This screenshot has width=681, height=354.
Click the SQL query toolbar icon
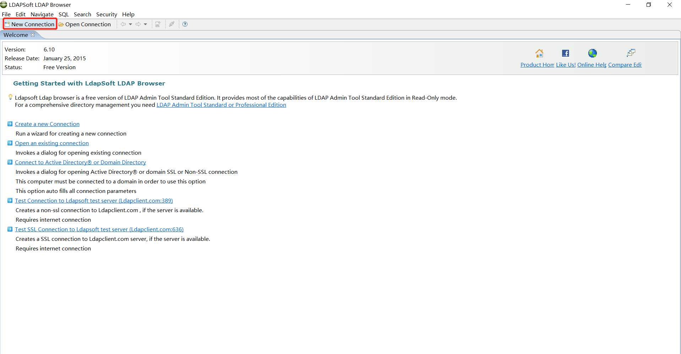[158, 24]
